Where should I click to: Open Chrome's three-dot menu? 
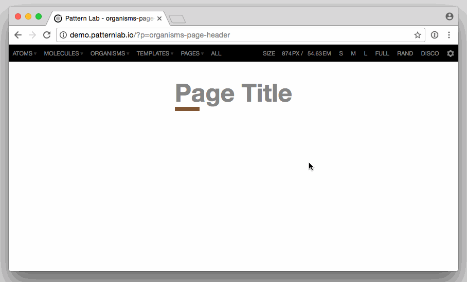tap(449, 35)
